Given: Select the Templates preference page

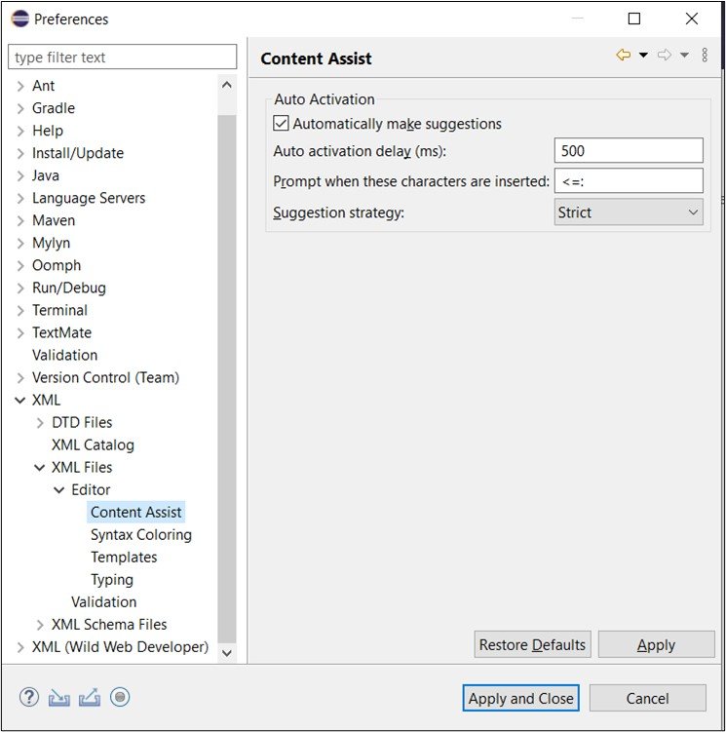Looking at the screenshot, I should (x=124, y=557).
